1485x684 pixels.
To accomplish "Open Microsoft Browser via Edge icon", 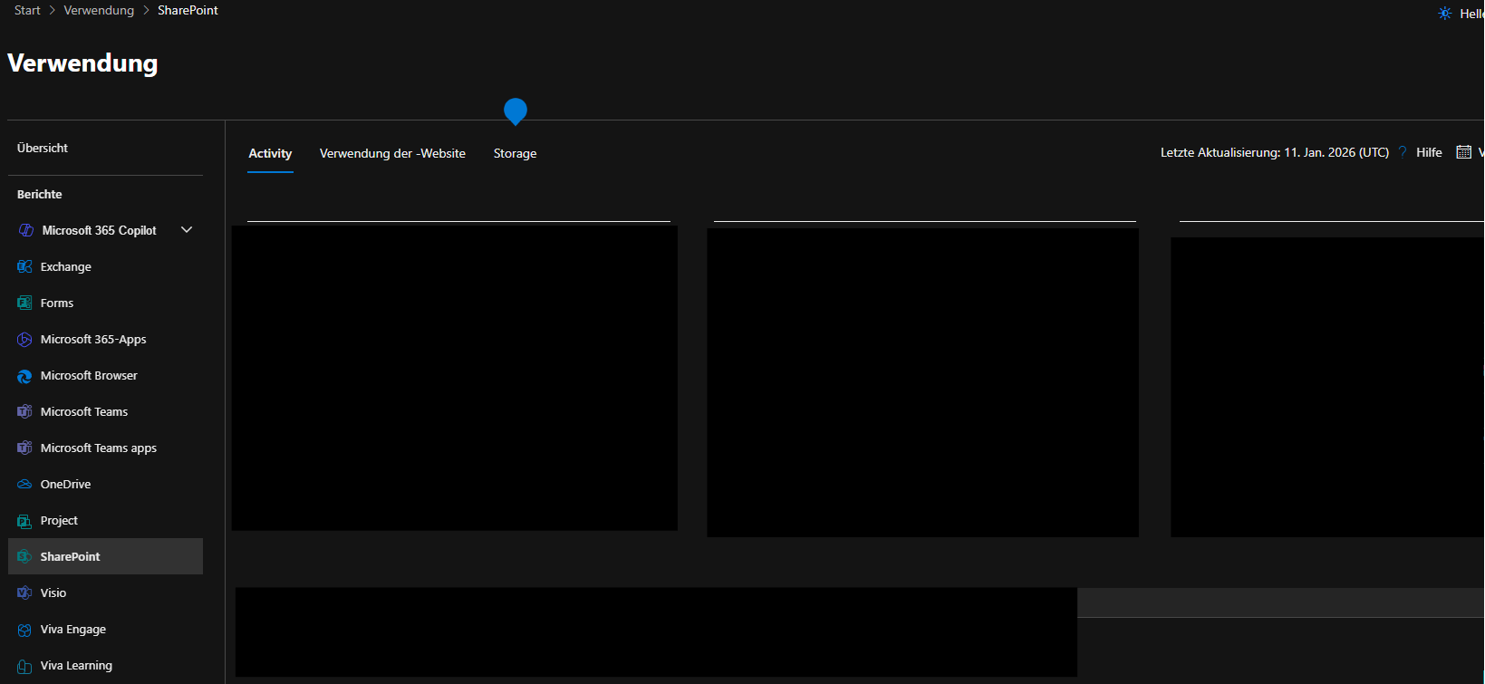I will pyautogui.click(x=24, y=375).
